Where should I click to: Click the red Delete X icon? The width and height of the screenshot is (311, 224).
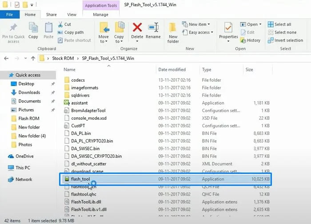(137, 28)
